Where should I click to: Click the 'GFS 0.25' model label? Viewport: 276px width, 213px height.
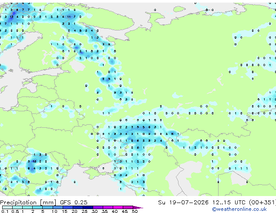(x=74, y=203)
